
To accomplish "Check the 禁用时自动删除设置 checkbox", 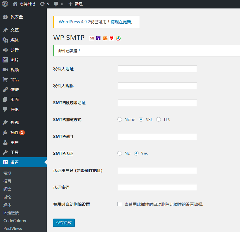I will coord(120,204).
